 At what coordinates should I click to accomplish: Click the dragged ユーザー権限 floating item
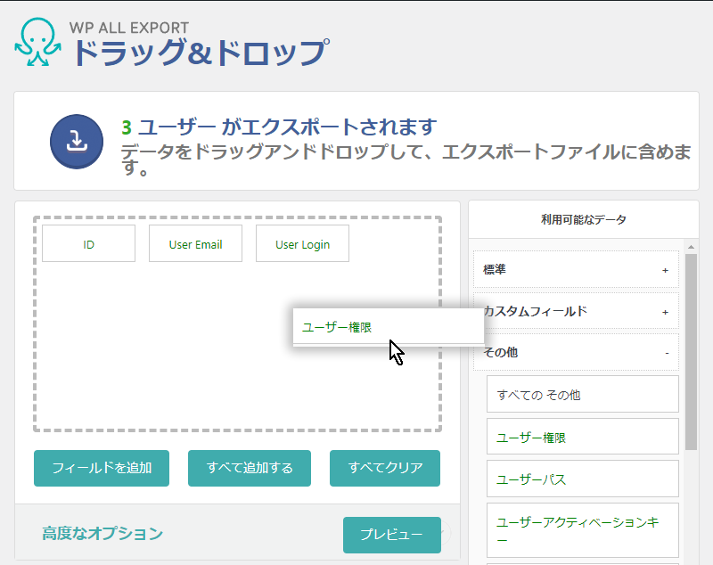[389, 327]
